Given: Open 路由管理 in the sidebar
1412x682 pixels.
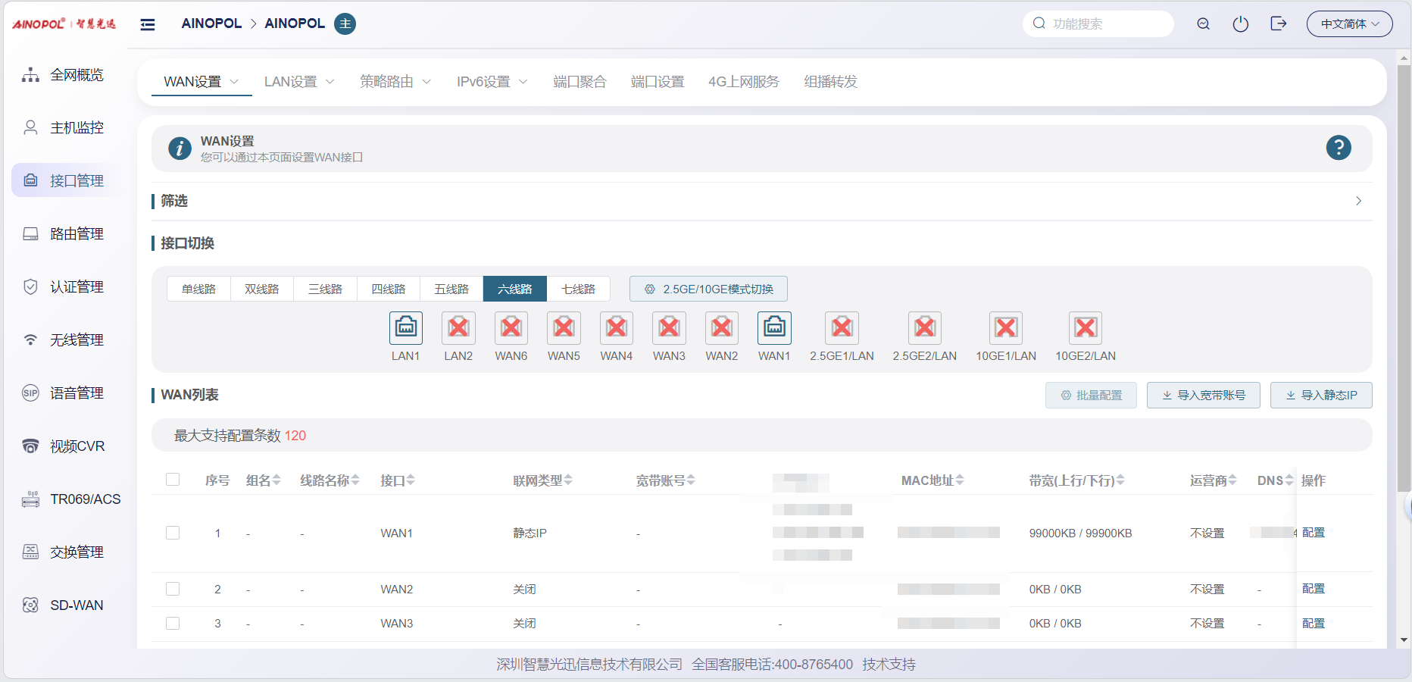Looking at the screenshot, I should 76,234.
